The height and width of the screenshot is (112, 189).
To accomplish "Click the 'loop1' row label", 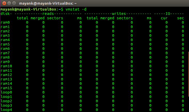I will point(6,97).
